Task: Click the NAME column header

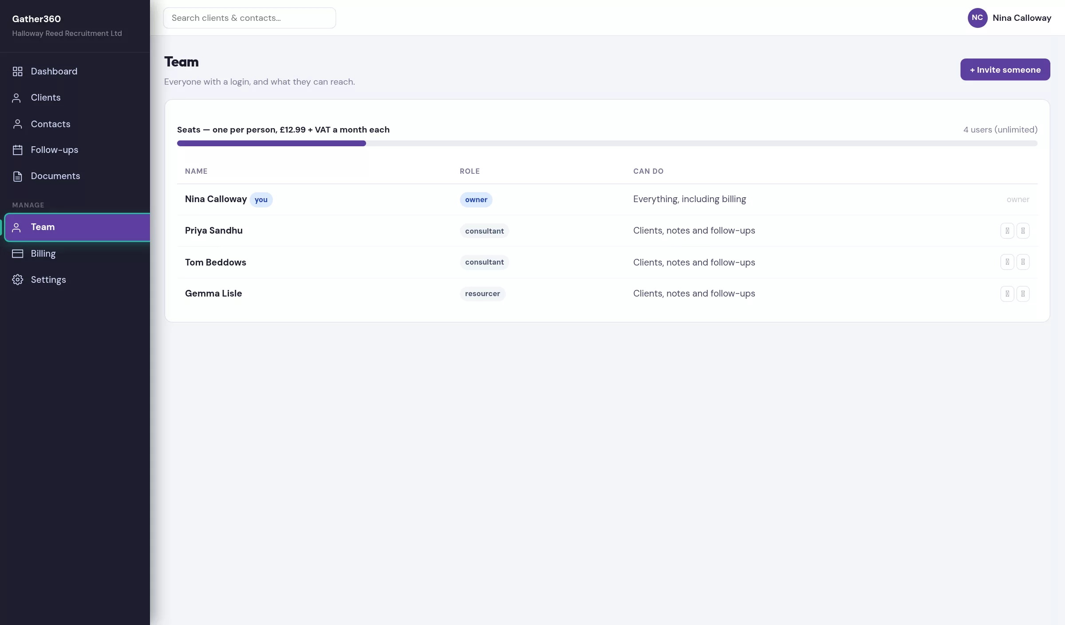Action: click(196, 171)
